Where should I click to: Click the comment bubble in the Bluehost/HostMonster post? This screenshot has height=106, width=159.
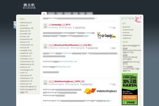[111, 48]
